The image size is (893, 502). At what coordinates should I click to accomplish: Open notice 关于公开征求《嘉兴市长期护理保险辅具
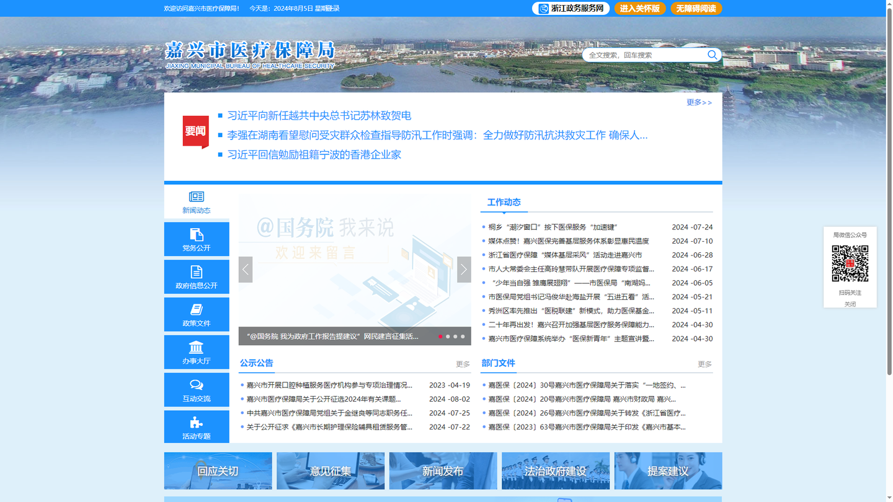coord(329,427)
